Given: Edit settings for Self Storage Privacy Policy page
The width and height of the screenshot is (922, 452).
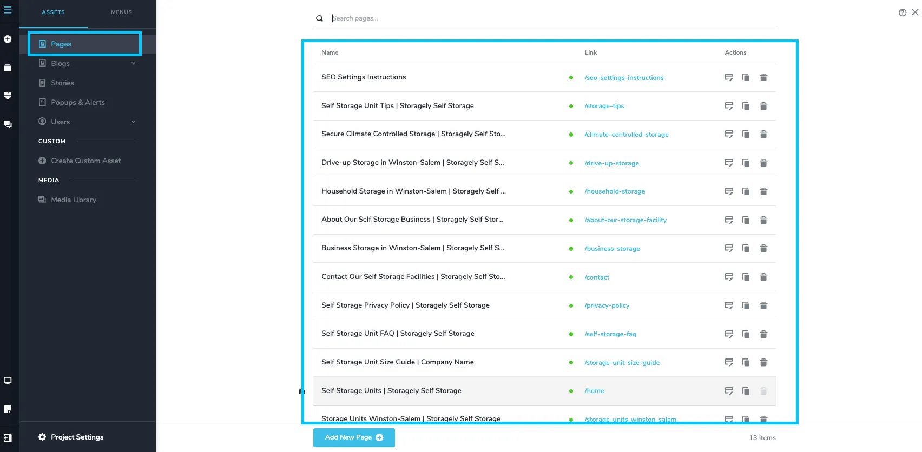Looking at the screenshot, I should click(x=729, y=305).
